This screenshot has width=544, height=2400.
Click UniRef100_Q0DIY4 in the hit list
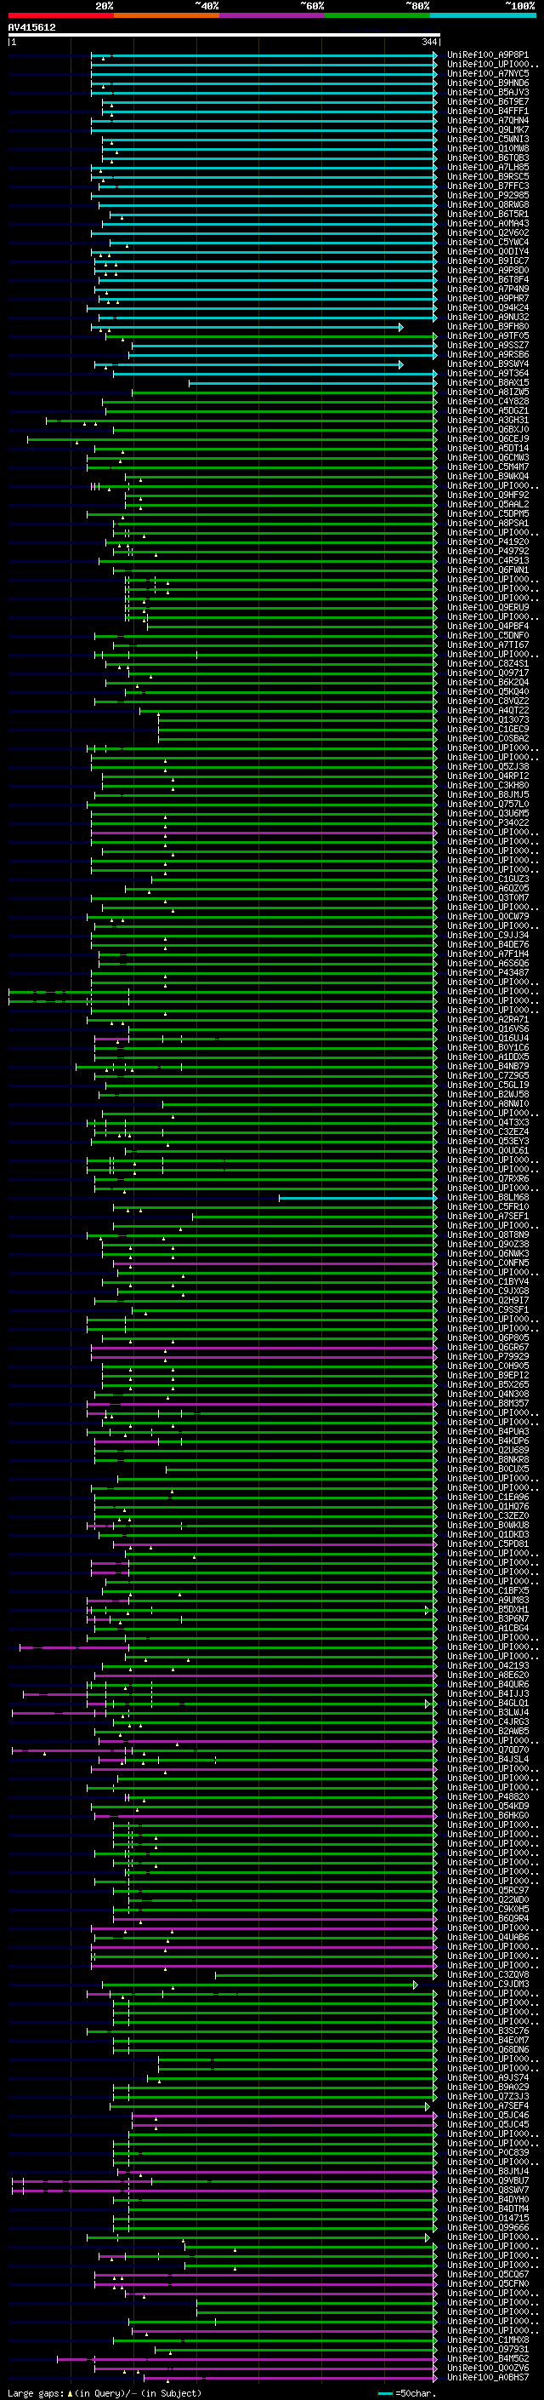[x=488, y=251]
